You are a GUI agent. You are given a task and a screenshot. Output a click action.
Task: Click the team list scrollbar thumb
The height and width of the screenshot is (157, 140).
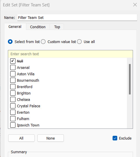(130, 79)
